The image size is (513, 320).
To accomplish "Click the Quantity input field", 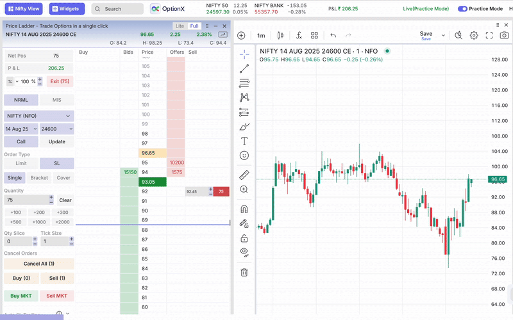I will [x=29, y=200].
